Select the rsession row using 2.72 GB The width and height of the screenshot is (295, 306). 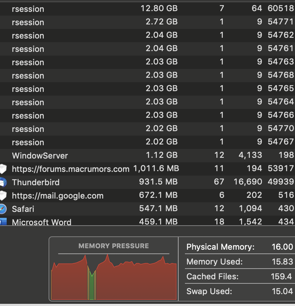[147, 22]
